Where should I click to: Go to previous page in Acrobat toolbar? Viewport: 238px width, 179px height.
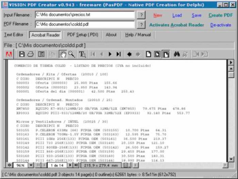coord(102,54)
